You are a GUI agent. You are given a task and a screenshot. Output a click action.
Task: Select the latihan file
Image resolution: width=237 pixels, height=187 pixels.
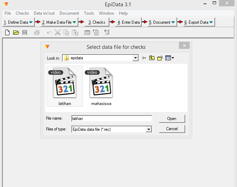coord(65,86)
